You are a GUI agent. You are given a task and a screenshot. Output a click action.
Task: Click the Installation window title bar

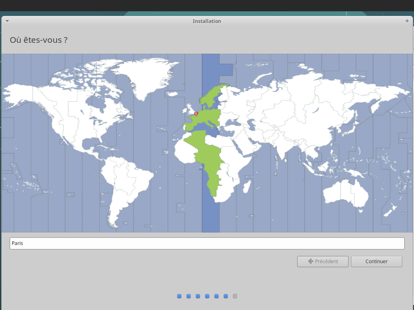tap(207, 21)
